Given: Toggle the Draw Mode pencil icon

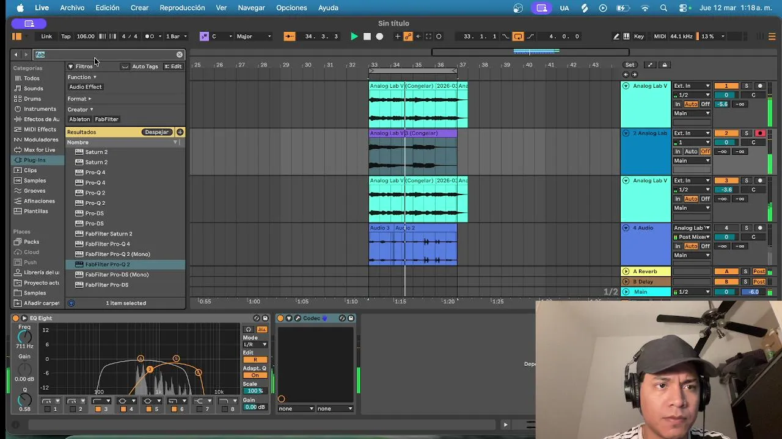Looking at the screenshot, I should 616,37.
